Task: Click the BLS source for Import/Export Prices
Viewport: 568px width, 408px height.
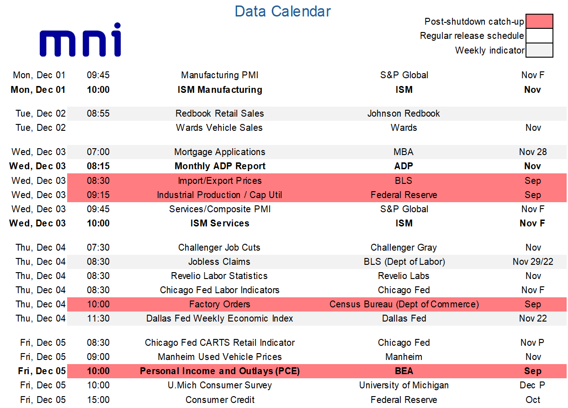Action: click(x=404, y=181)
